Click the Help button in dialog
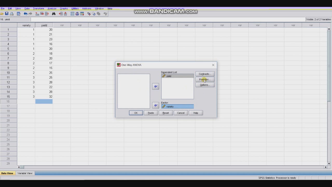332x187 pixels. coord(196,113)
